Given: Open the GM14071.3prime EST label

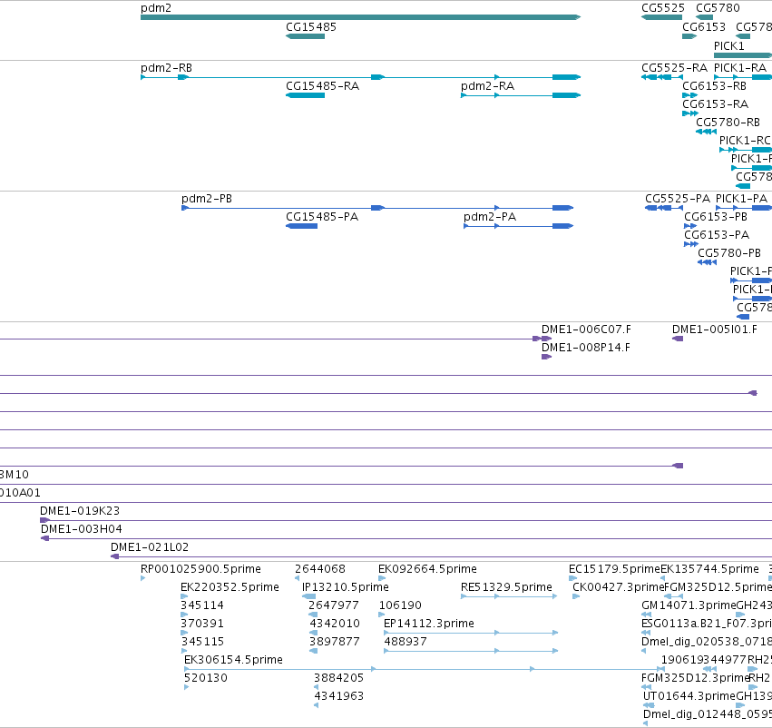Looking at the screenshot, I should pyautogui.click(x=689, y=605).
